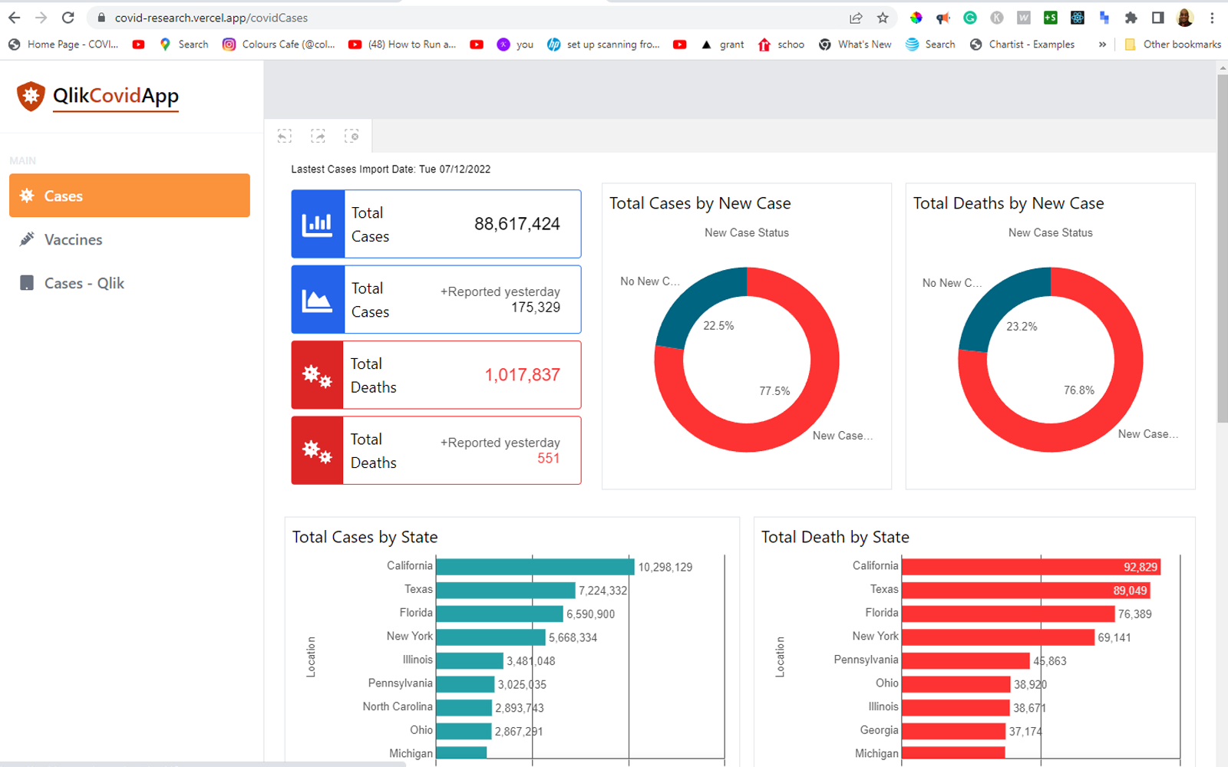Reload the page

[x=68, y=18]
